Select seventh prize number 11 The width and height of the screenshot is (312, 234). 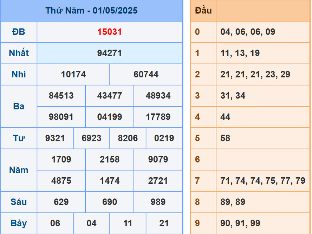[128, 223]
